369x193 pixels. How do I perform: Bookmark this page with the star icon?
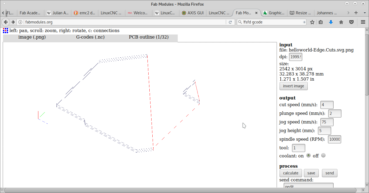click(312, 22)
